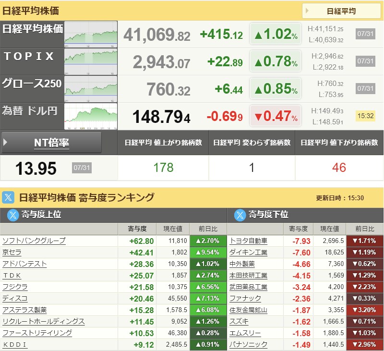Open the スズキ stock link
Image resolution: width=384 pixels, height=351 pixels.
pos(239,321)
